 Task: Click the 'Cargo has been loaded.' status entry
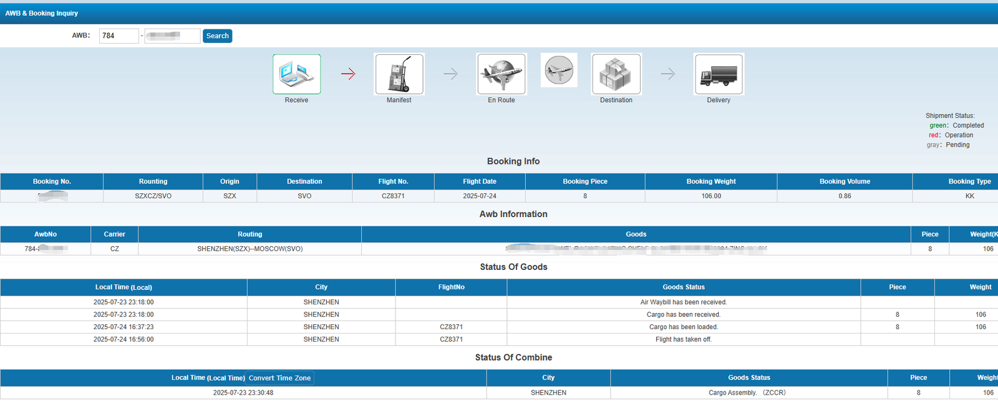(683, 327)
